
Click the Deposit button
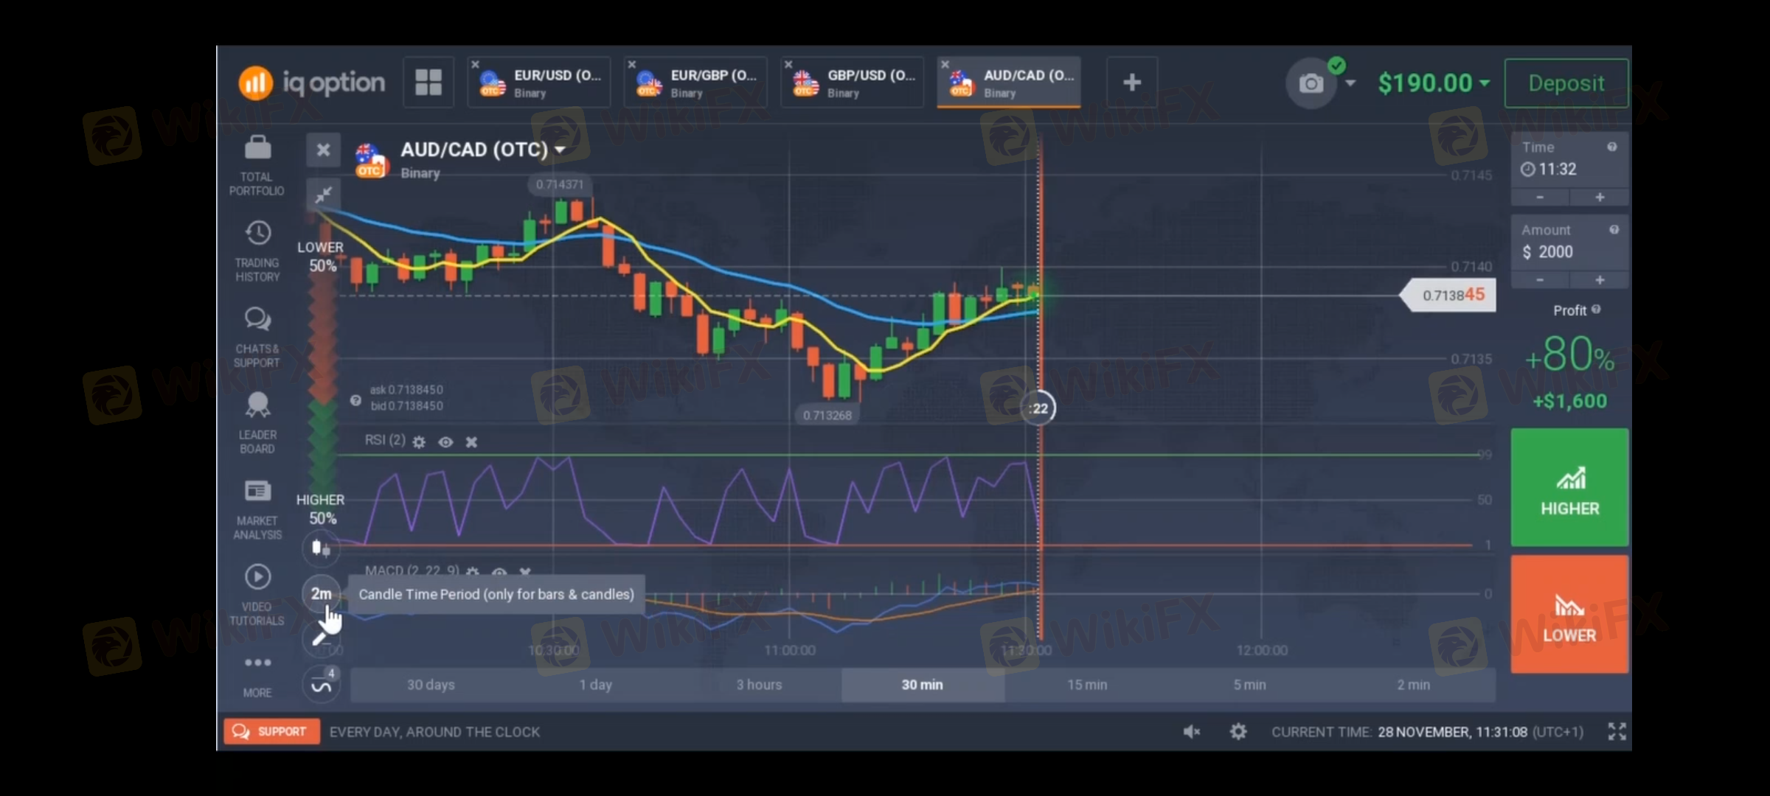1566,83
